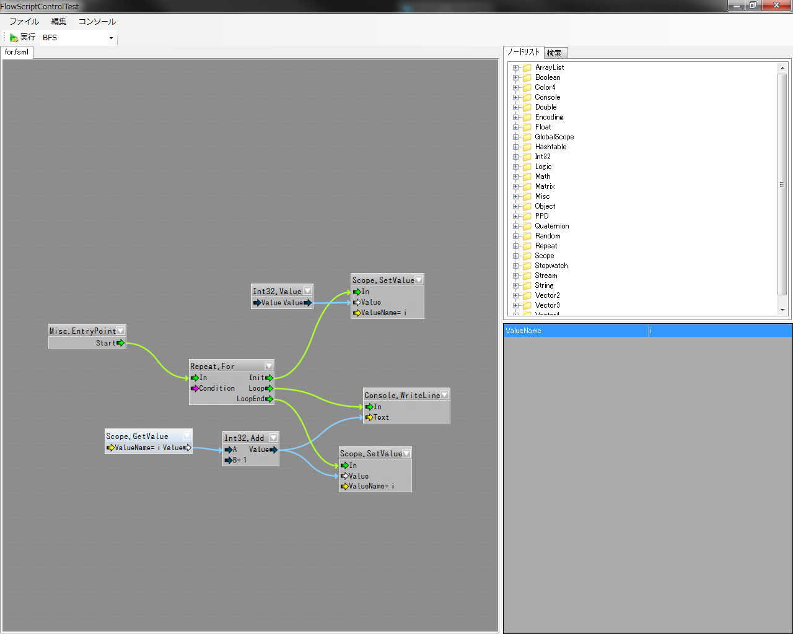Expand the Console folder in node list

tap(515, 97)
